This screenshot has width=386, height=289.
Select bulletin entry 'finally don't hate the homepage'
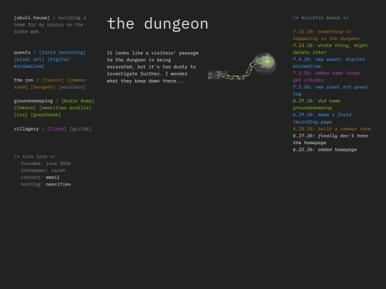click(x=330, y=139)
